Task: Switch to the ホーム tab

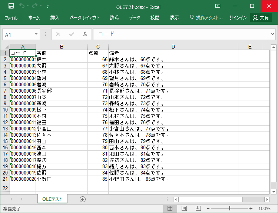Action: (x=34, y=18)
